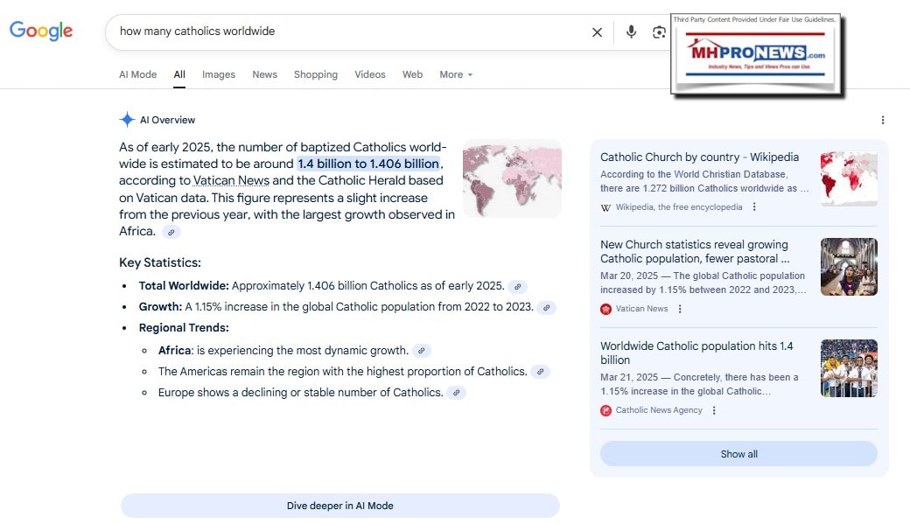The image size is (910, 524).
Task: Click Google logo to go home
Action: click(x=41, y=31)
